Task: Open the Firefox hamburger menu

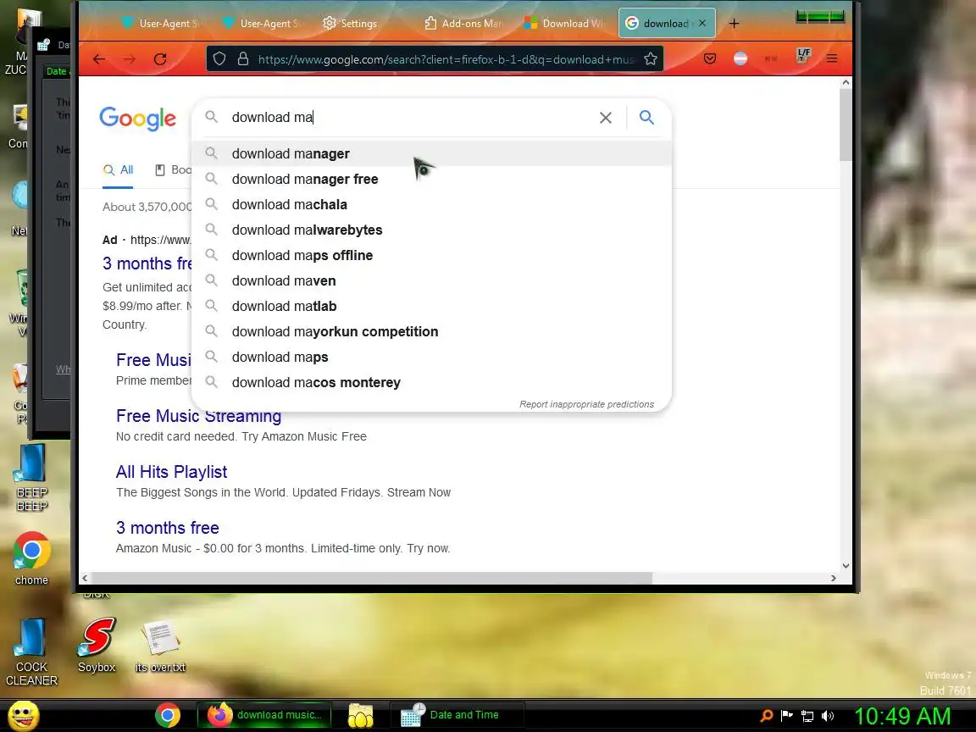Action: (832, 58)
